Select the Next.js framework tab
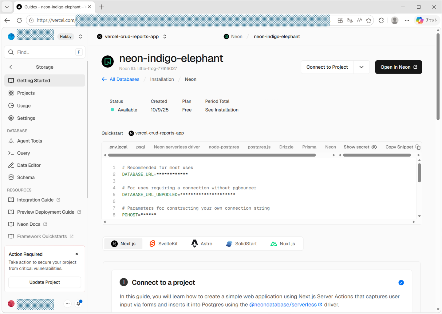Screen dimensions: 442x314 click(x=123, y=244)
